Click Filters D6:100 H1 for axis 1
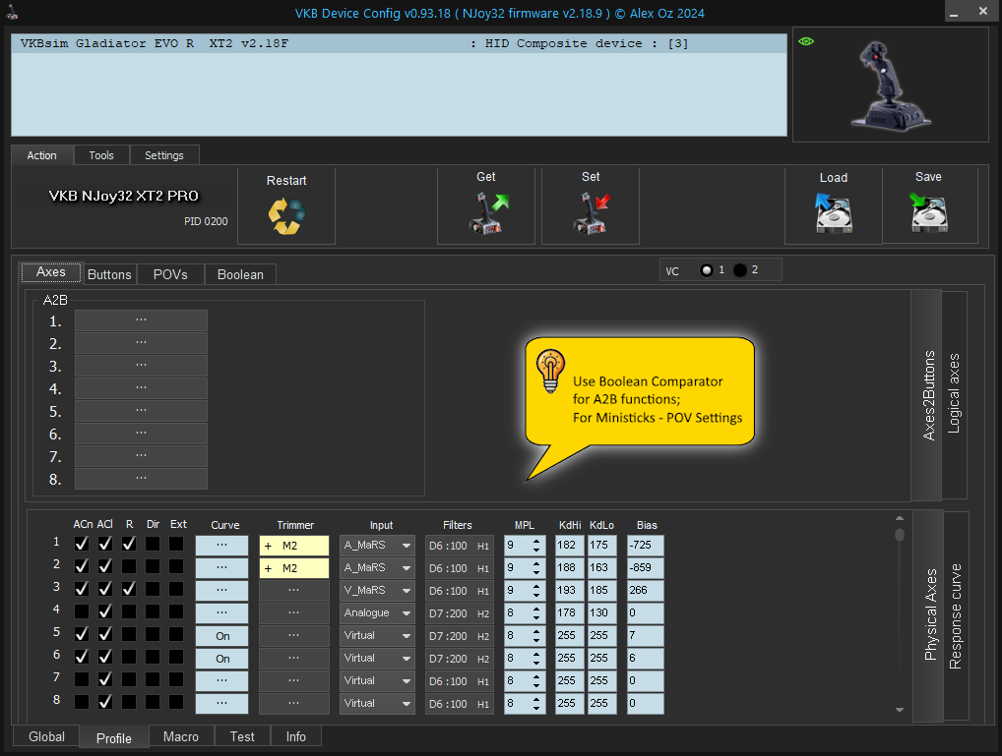 [x=459, y=546]
